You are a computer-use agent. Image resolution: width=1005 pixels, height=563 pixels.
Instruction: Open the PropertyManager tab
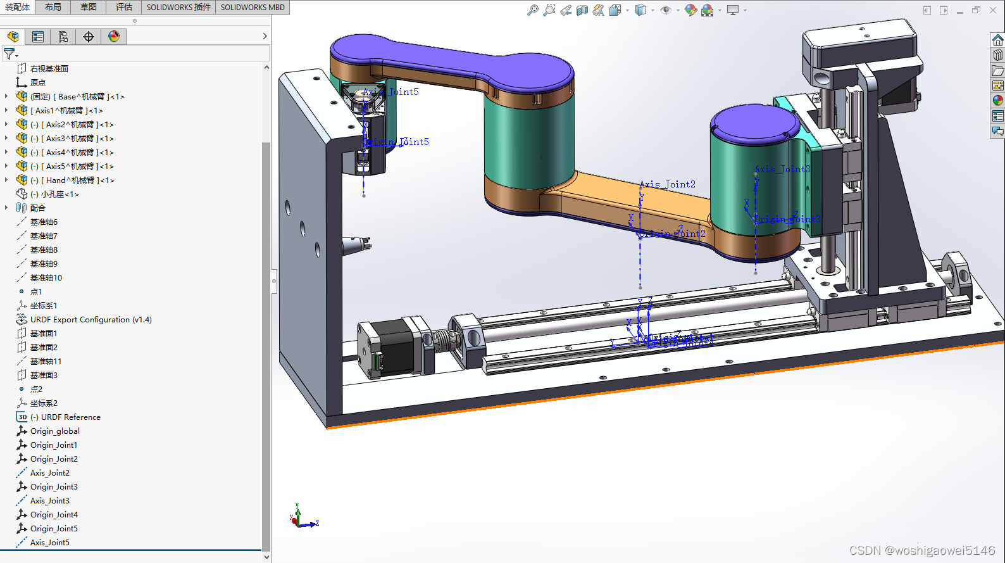coord(38,37)
